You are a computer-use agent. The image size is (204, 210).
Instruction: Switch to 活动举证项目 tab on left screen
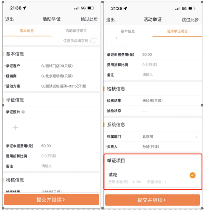click(x=76, y=31)
